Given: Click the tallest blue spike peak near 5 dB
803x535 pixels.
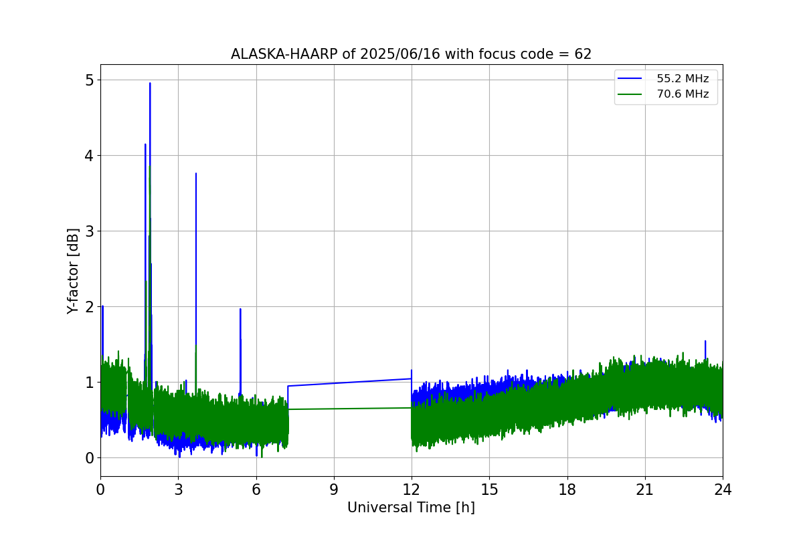Looking at the screenshot, I should tap(150, 84).
